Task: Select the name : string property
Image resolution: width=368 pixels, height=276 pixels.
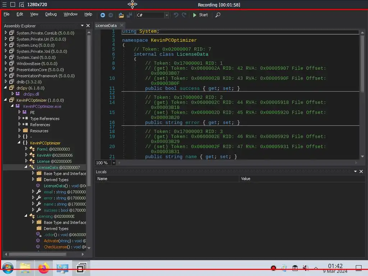Action: (65, 204)
